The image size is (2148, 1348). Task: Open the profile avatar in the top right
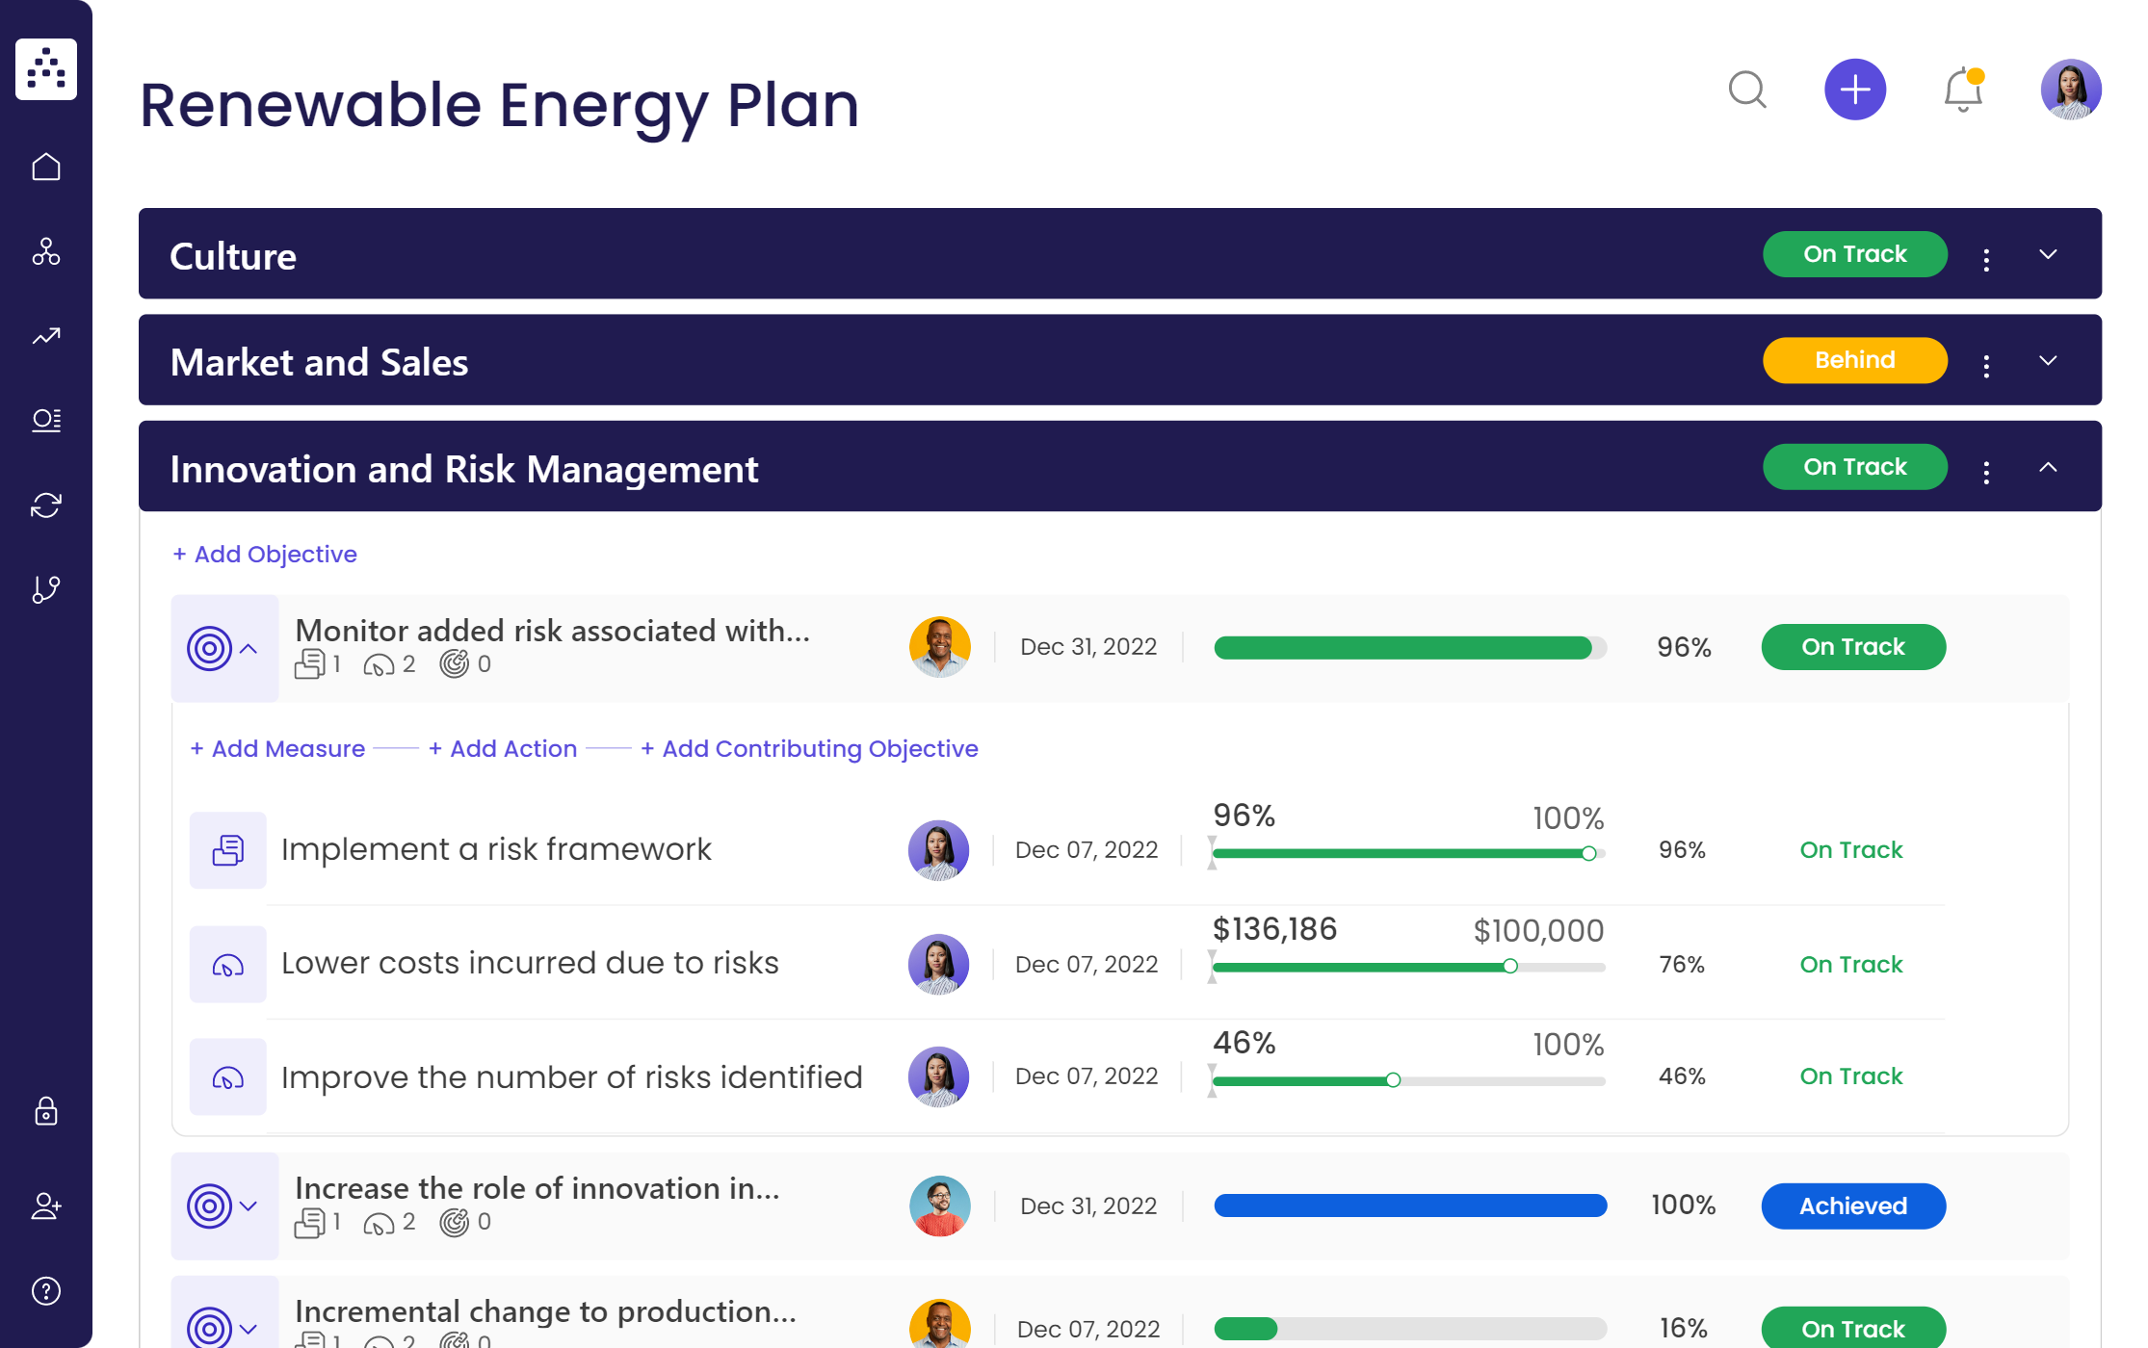(x=2070, y=90)
